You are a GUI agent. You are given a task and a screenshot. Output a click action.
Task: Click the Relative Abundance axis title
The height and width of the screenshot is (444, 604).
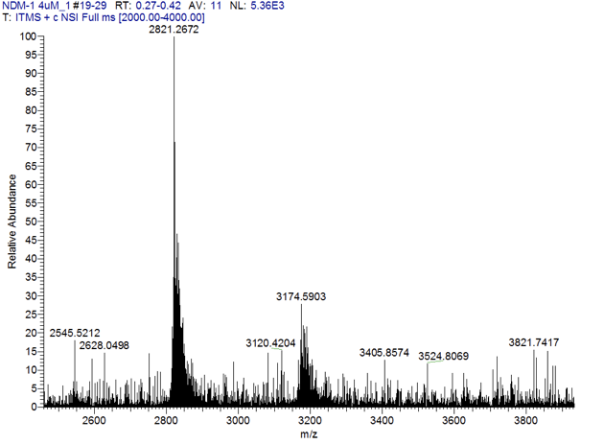(12, 222)
